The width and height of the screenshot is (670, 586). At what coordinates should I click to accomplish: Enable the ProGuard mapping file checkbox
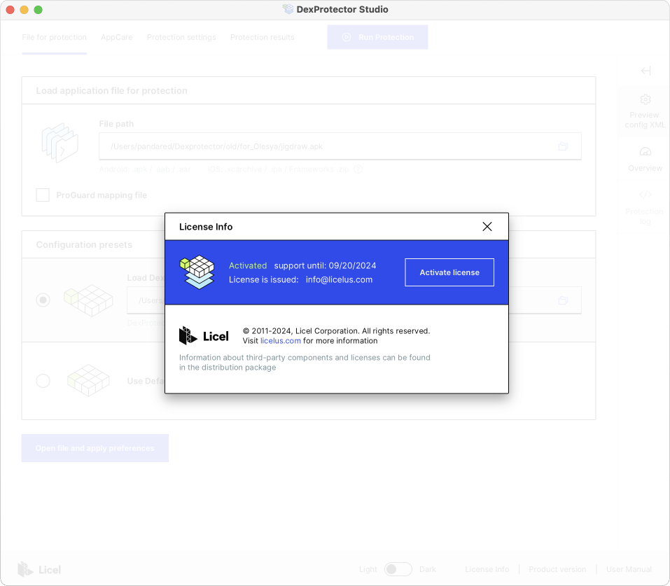(43, 195)
